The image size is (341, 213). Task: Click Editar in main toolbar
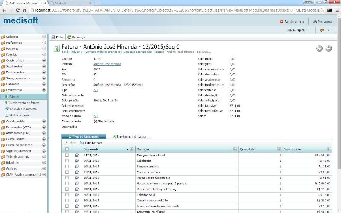[58, 37]
